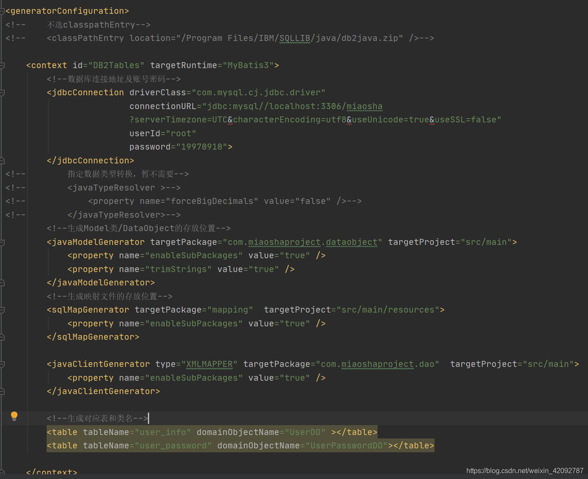Click the closing </javaModelGenerator> tag

pyautogui.click(x=101, y=283)
